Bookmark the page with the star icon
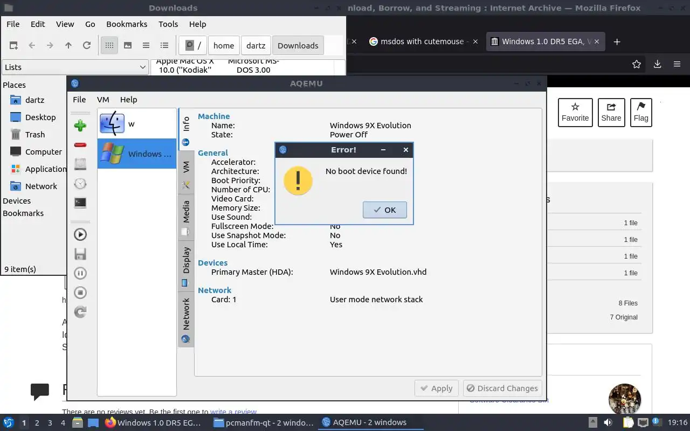The width and height of the screenshot is (690, 431). tap(637, 64)
